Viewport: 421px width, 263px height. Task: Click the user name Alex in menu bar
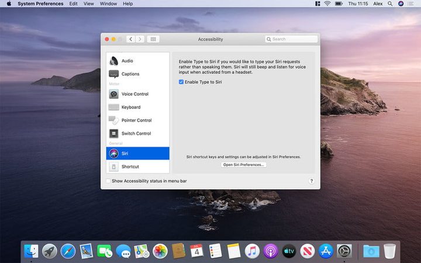click(378, 4)
